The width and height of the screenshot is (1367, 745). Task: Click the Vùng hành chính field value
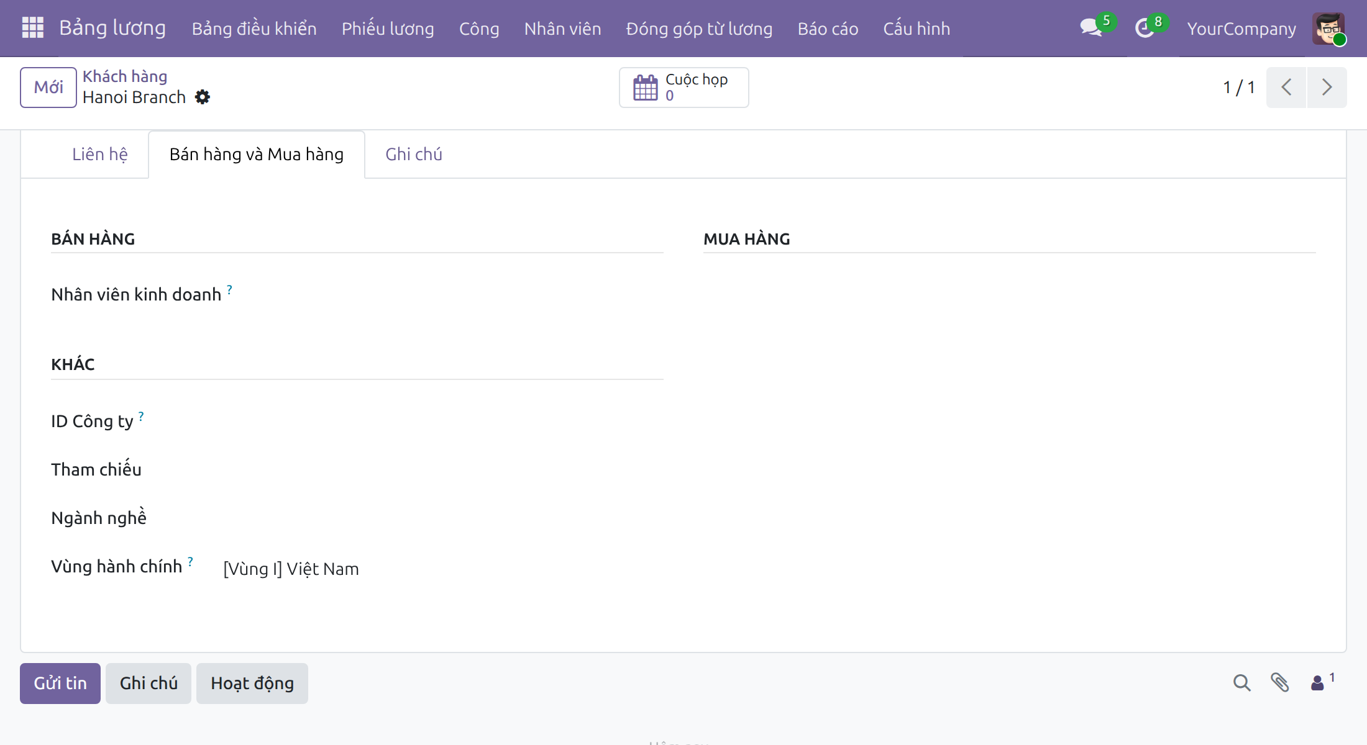coord(291,569)
